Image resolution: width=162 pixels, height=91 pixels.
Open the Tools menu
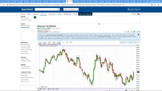75,14
